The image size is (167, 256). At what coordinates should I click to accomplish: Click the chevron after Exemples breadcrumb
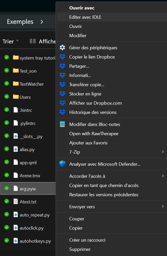pyautogui.click(x=42, y=22)
